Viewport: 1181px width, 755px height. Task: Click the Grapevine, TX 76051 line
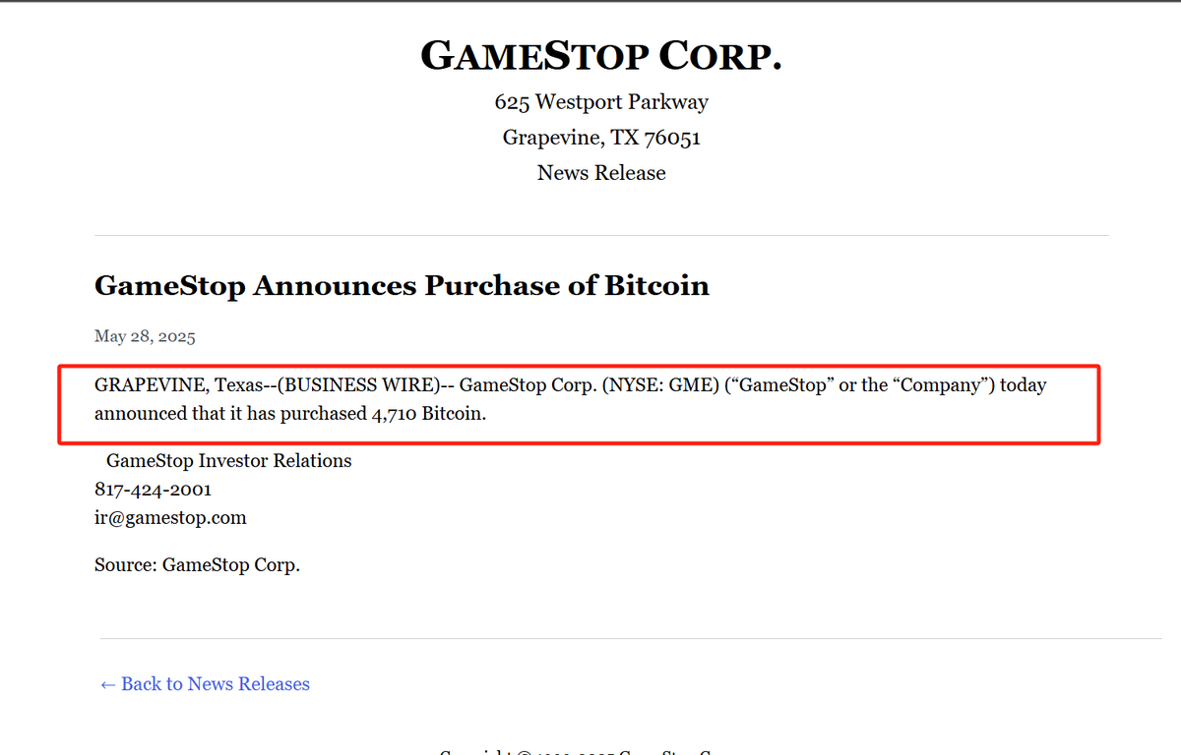pos(601,138)
